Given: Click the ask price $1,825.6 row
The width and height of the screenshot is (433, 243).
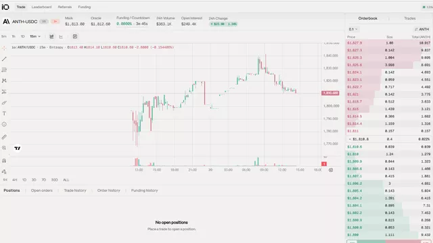Looking at the screenshot, I should (x=388, y=65).
